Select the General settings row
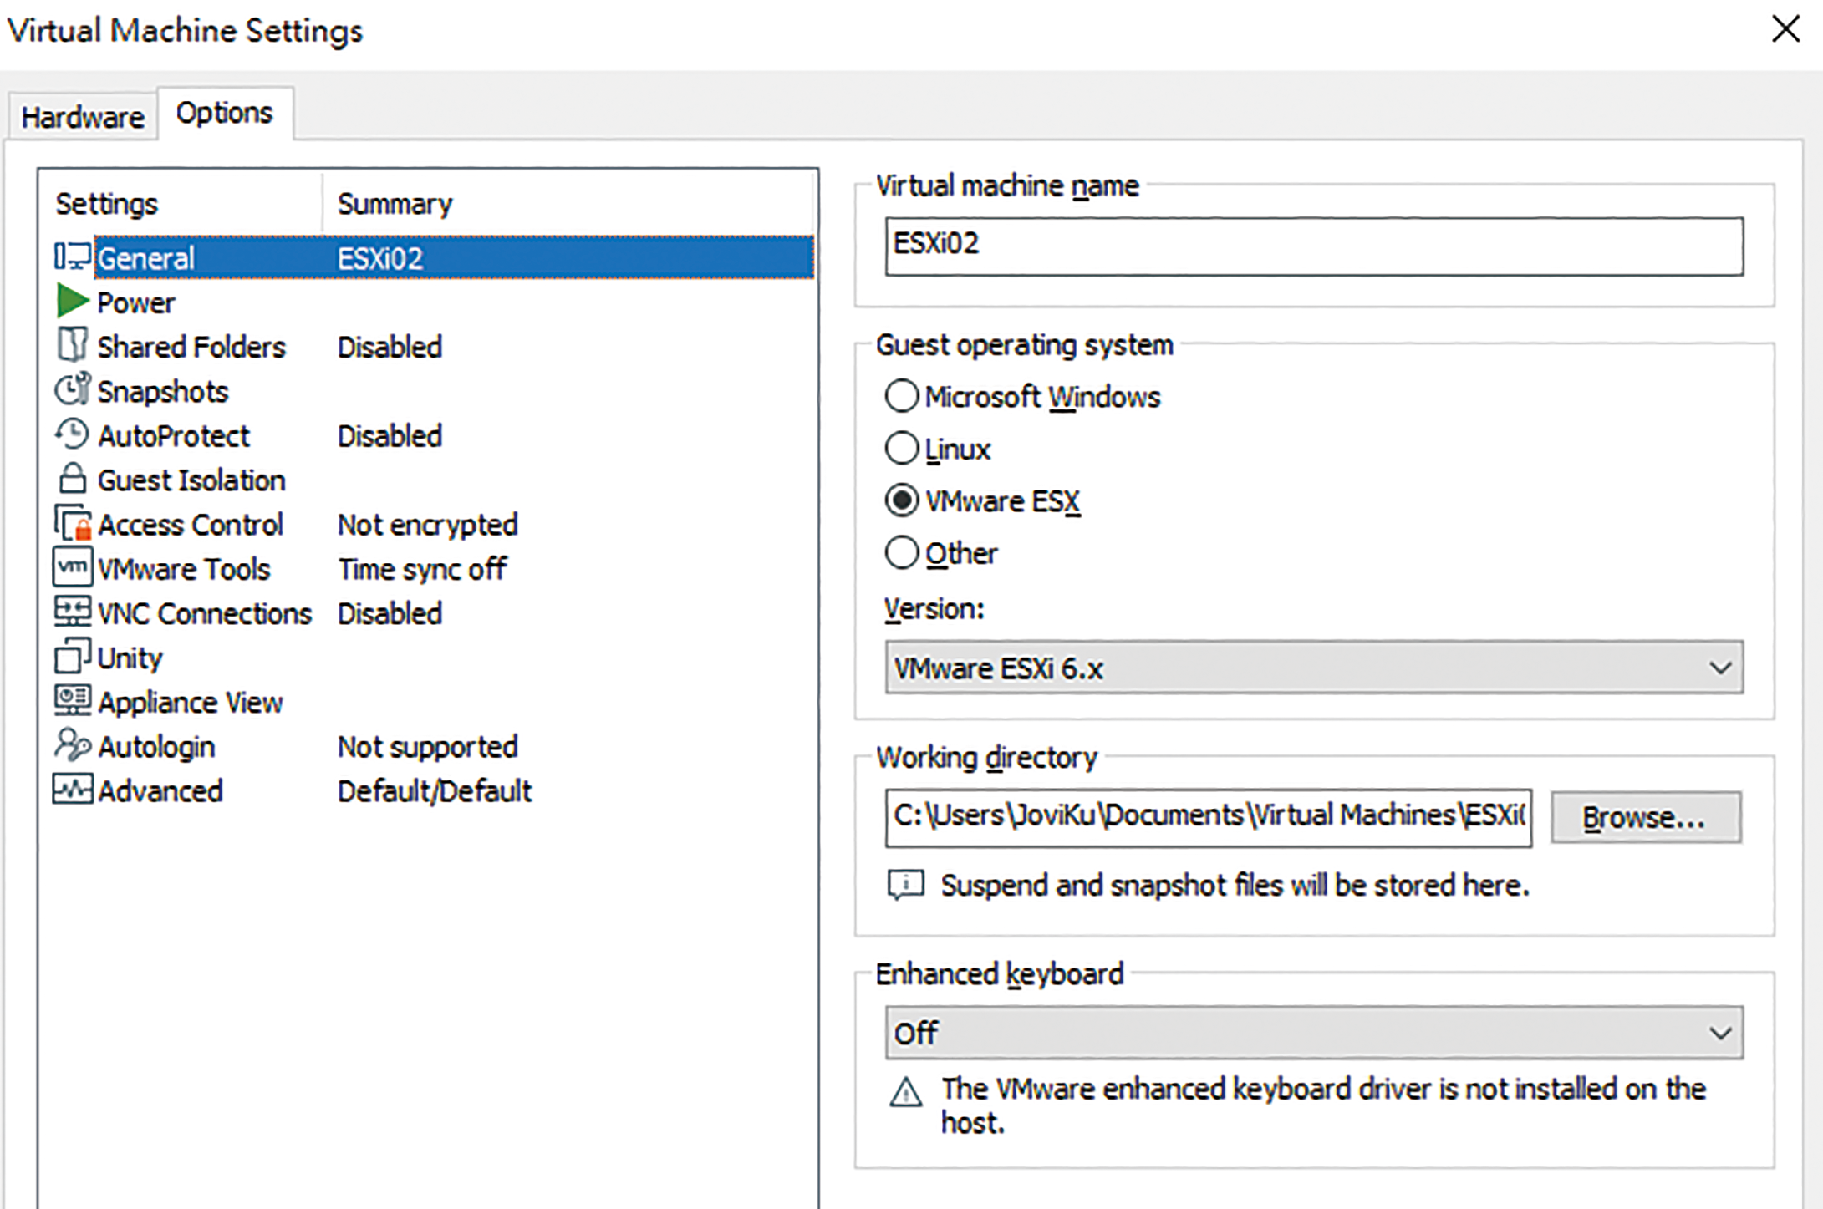 pos(433,257)
